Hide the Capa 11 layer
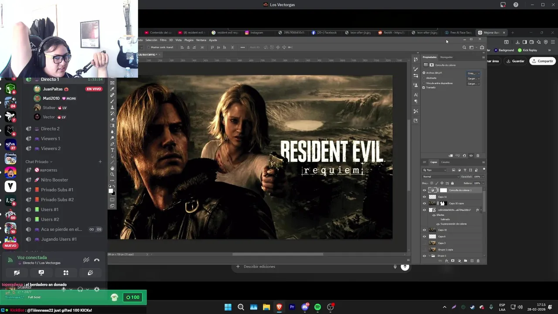Image resolution: width=558 pixels, height=314 pixels. click(x=424, y=197)
